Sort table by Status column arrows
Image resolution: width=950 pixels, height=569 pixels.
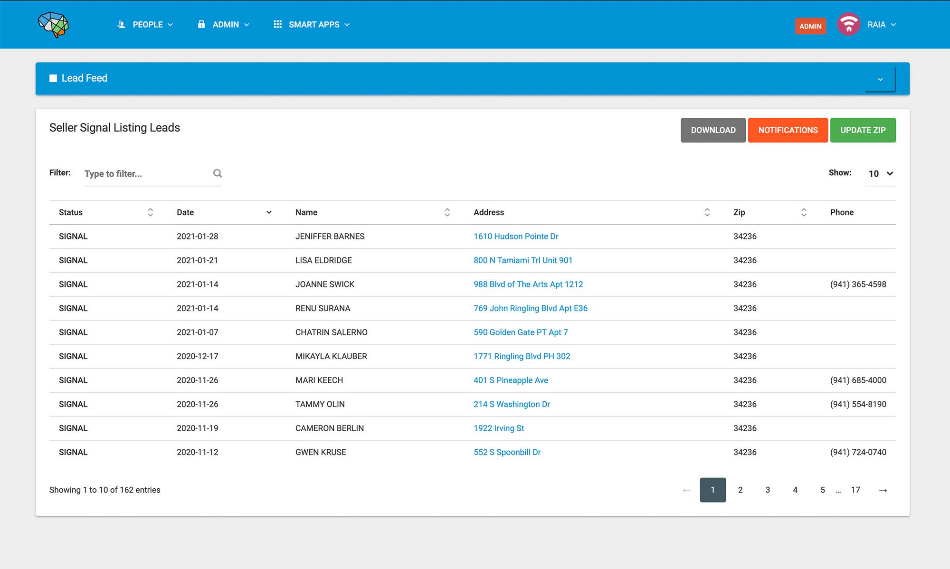pos(150,212)
